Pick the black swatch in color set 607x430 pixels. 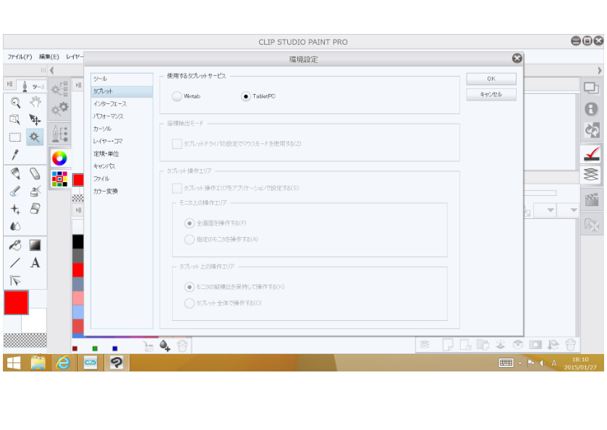(78, 241)
